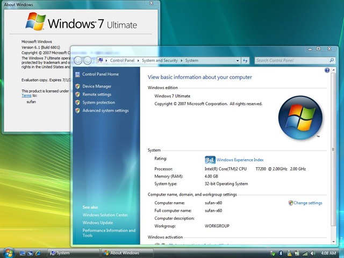Open the taskbar clock showing 4:08 AM

tap(328, 253)
